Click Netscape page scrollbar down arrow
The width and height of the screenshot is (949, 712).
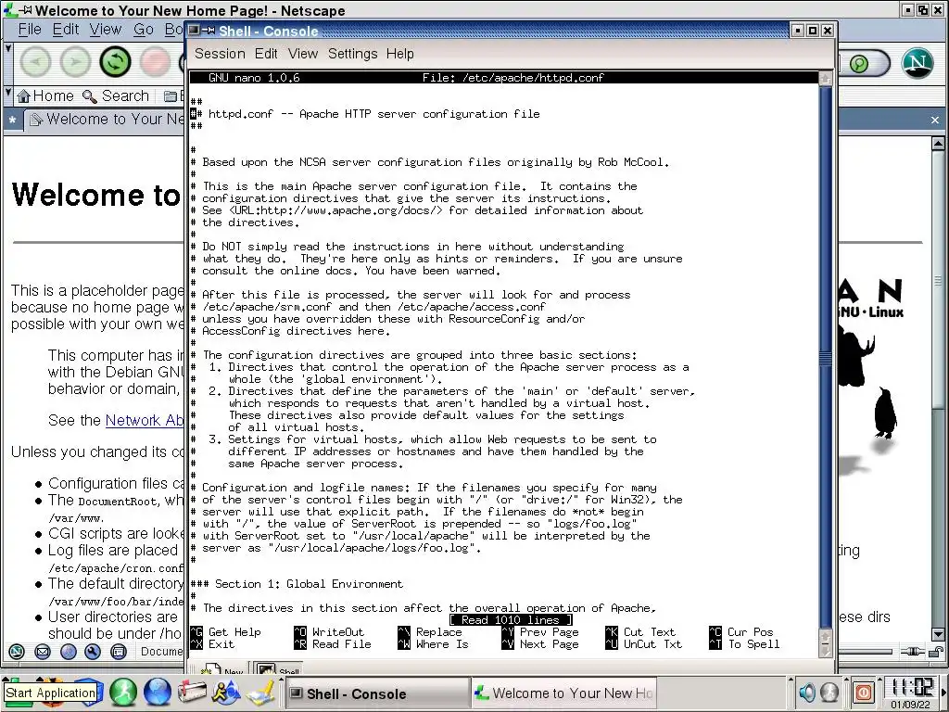pyautogui.click(x=938, y=634)
